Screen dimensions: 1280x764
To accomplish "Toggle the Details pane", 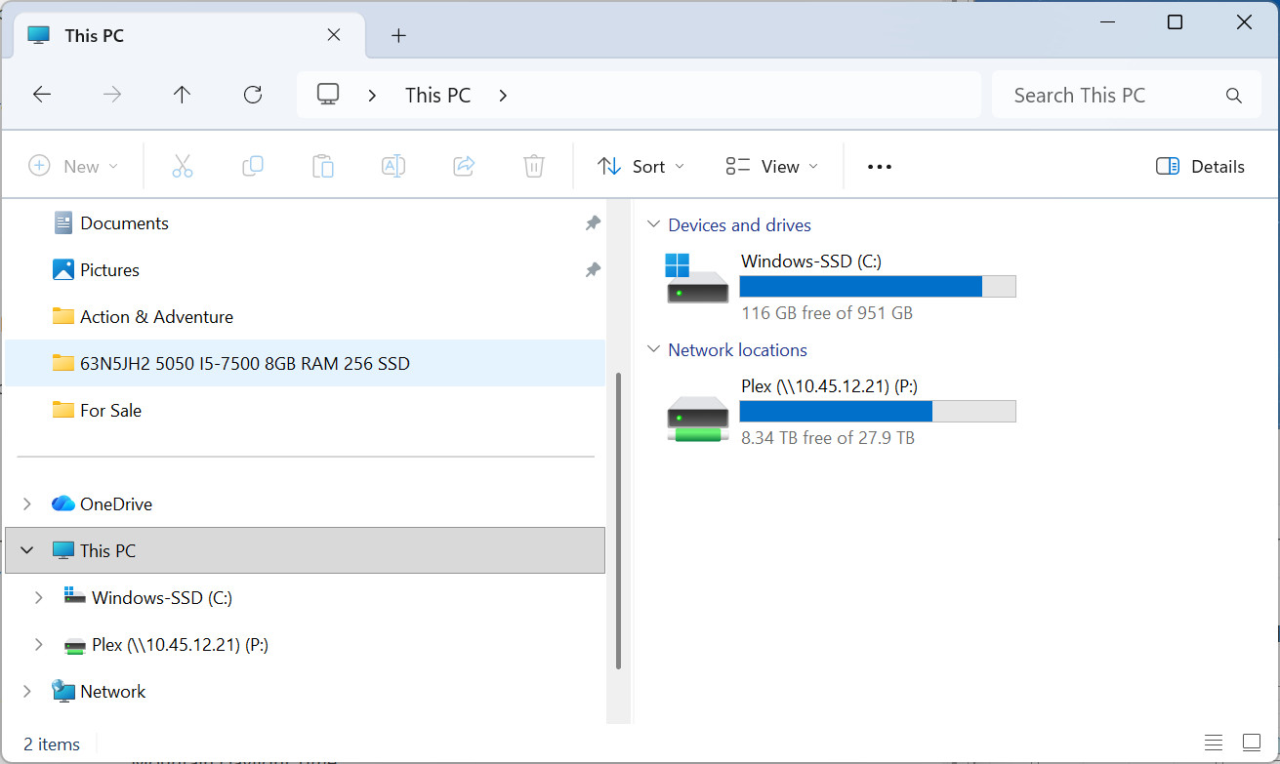I will pyautogui.click(x=1200, y=166).
